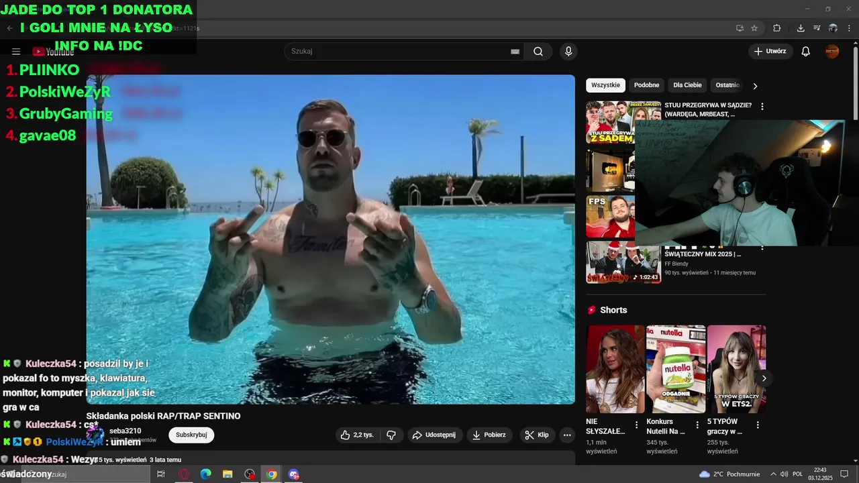859x483 pixels.
Task: Open the STUU PRZEGRYWA Z SĄDEM thumbnail
Action: 610,122
